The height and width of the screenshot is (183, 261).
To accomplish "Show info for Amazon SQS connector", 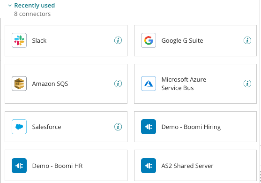I will (118, 84).
